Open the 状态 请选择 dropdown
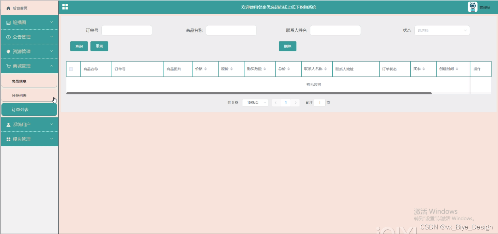498x234 pixels. pos(442,30)
